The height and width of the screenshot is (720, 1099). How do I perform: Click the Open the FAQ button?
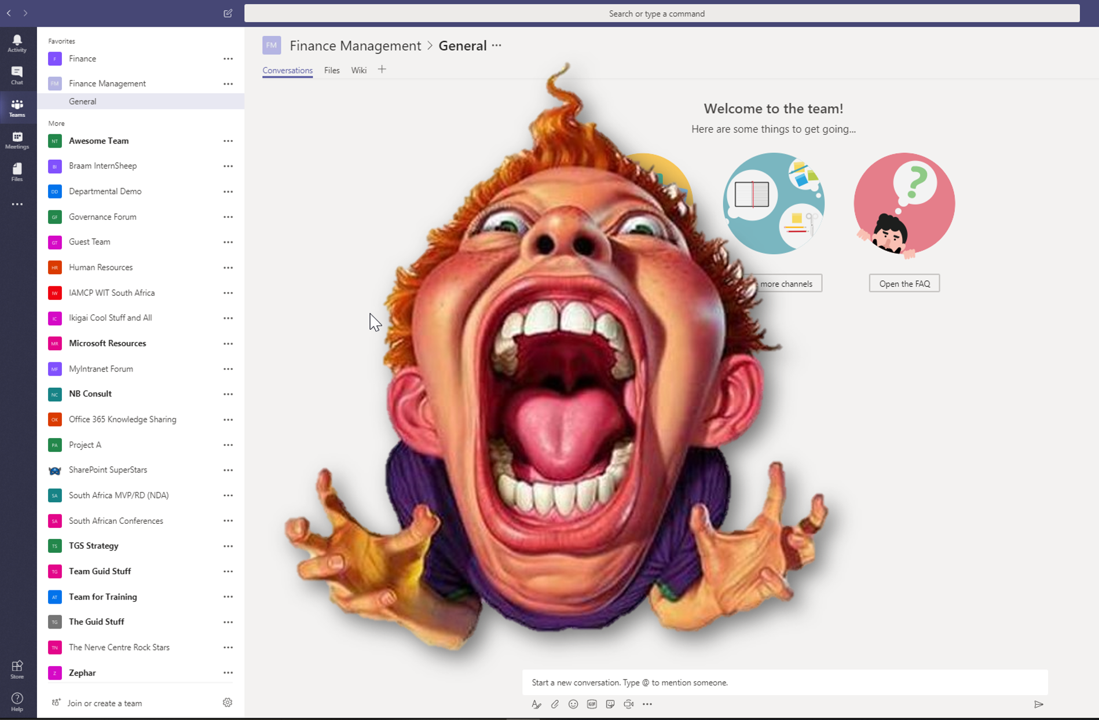[904, 284]
